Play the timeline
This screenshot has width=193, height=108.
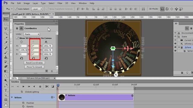click(23, 87)
